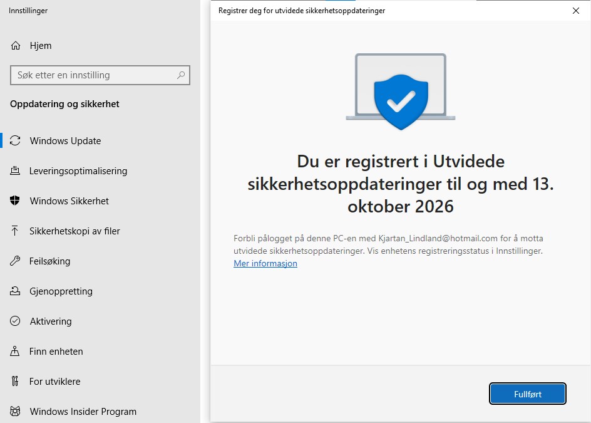Click the Windows Insider Program cat icon

[x=15, y=411]
